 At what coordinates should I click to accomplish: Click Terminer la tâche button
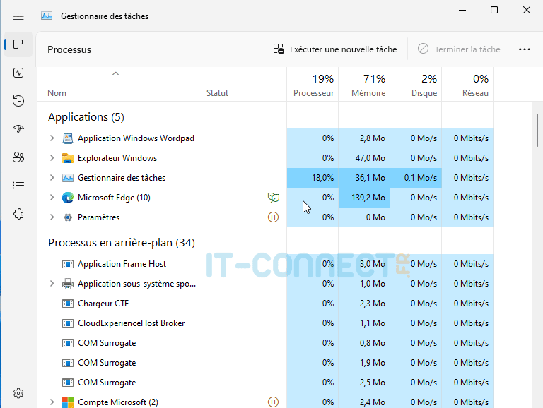(x=459, y=49)
